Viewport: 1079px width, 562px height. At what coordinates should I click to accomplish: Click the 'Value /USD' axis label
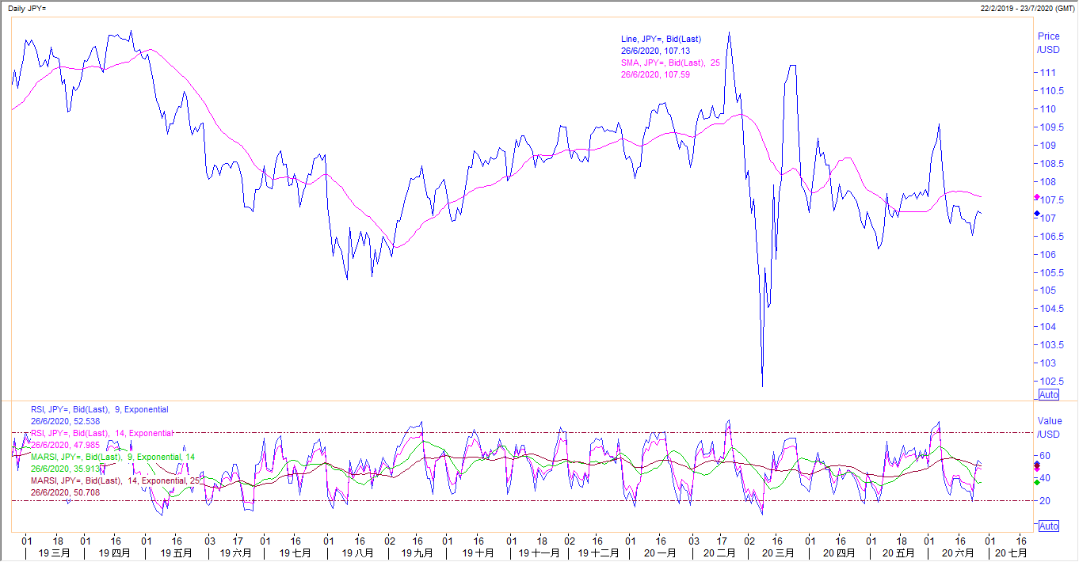pyautogui.click(x=1048, y=427)
